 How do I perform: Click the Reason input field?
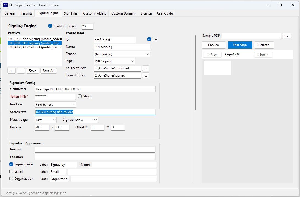point(95,149)
